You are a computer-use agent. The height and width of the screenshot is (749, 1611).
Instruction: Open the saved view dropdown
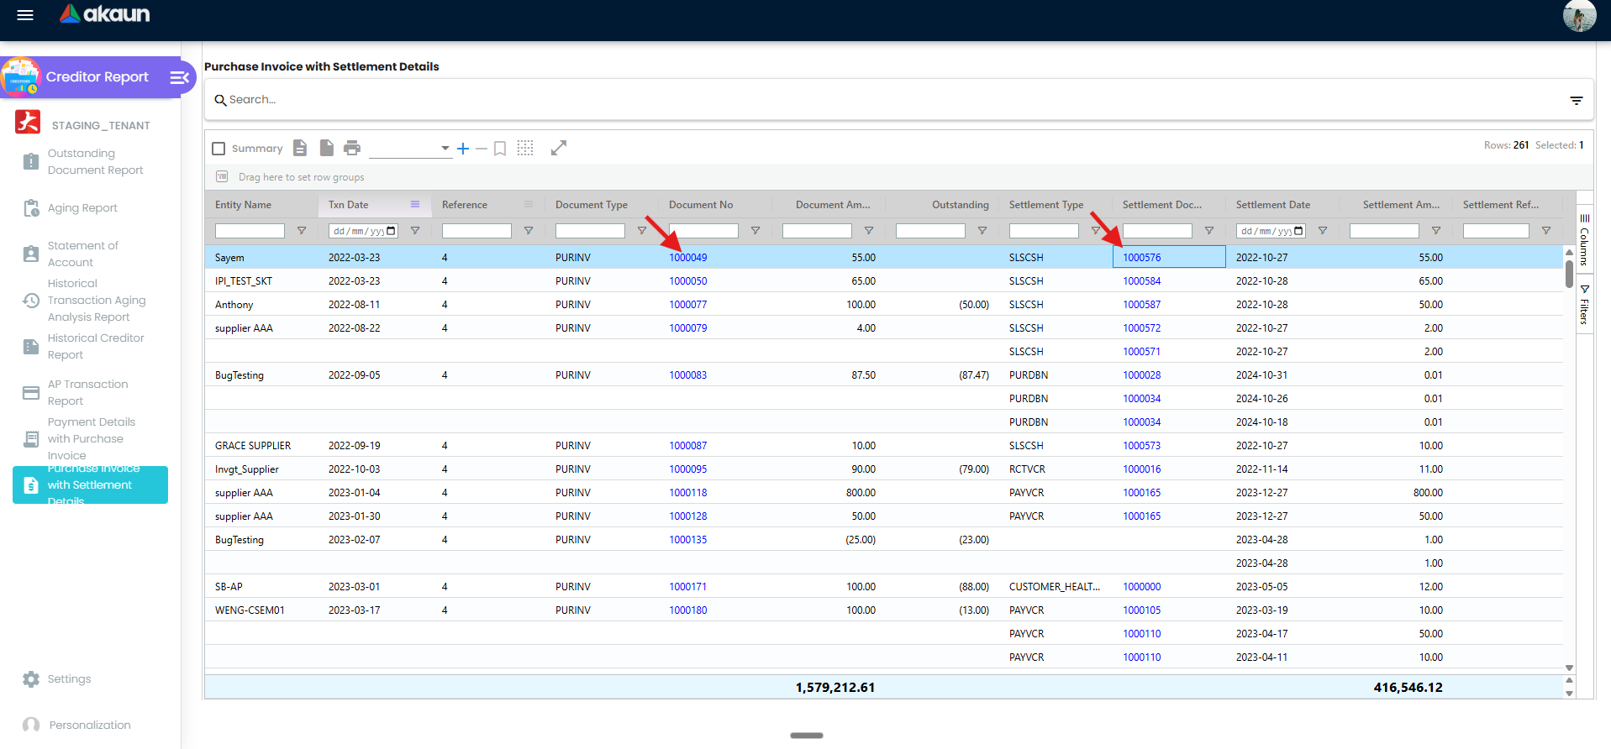[410, 149]
